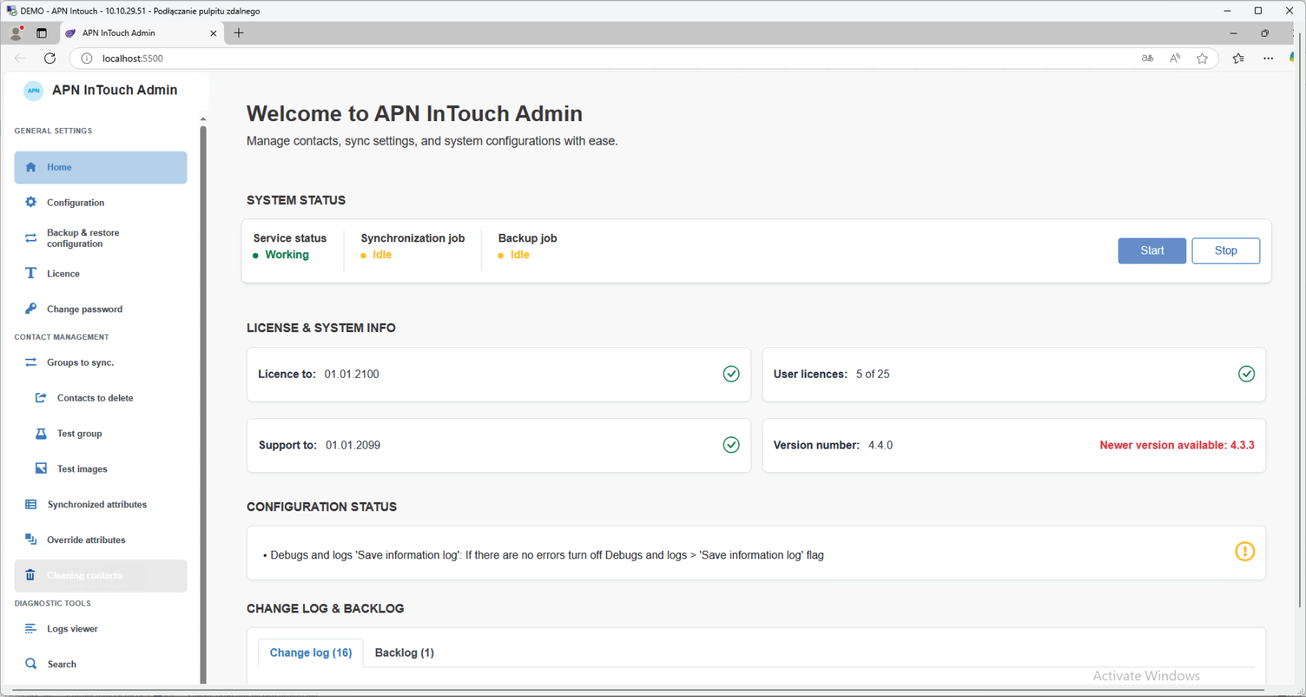Go to Change password
This screenshot has height=697, width=1306.
pos(101,309)
